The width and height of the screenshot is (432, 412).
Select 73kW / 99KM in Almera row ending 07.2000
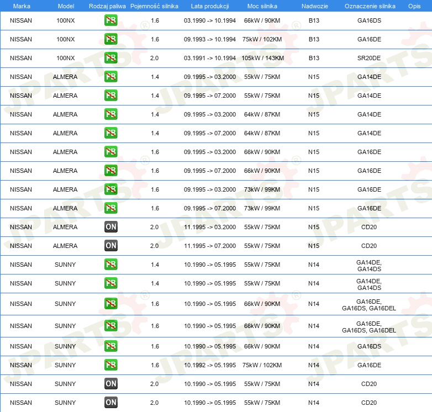coord(262,208)
